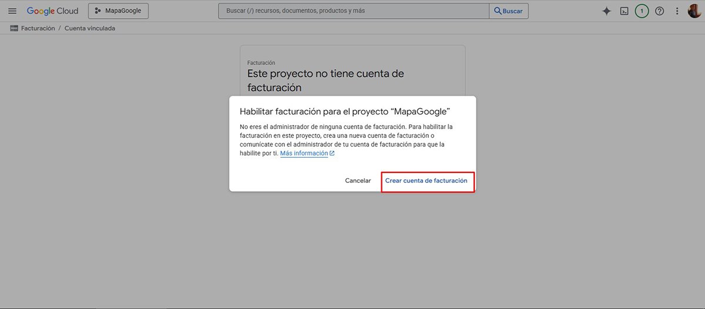Click the Buscar search button
Image resolution: width=705 pixels, height=309 pixels.
click(509, 11)
